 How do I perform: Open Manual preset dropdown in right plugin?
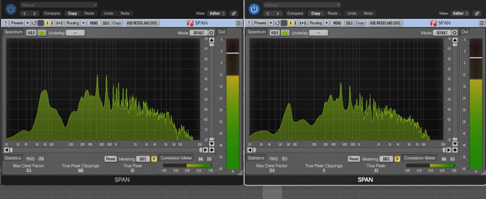302,4
